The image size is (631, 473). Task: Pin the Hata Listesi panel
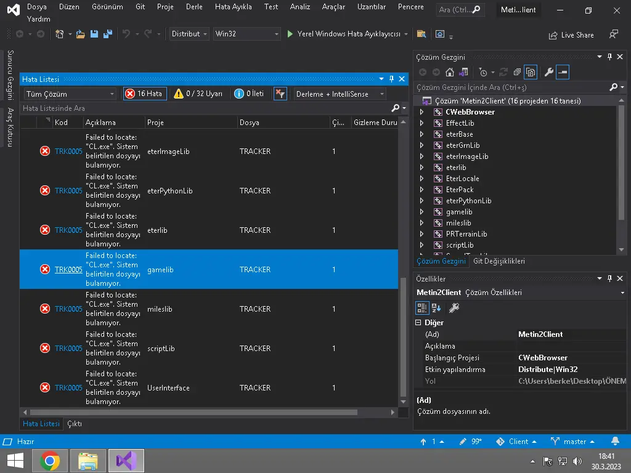(391, 79)
